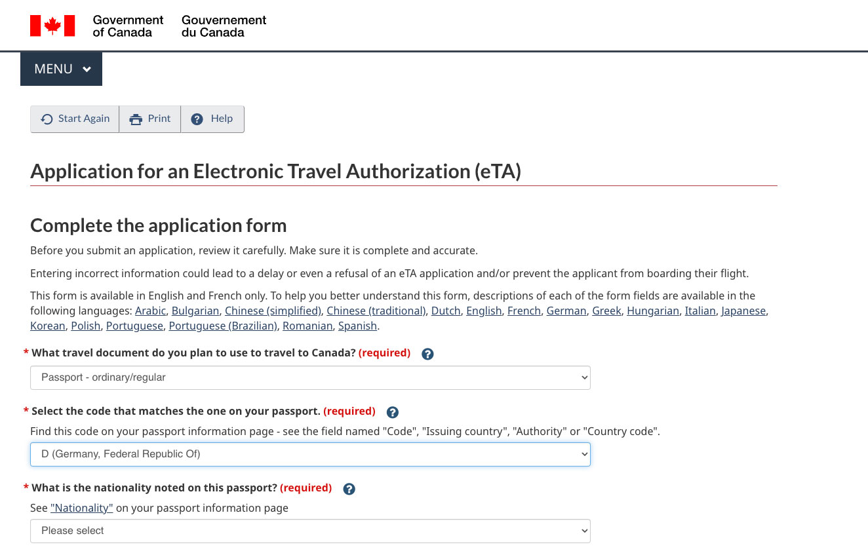Select the Spanish descriptions link
The width and height of the screenshot is (868, 553).
357,326
